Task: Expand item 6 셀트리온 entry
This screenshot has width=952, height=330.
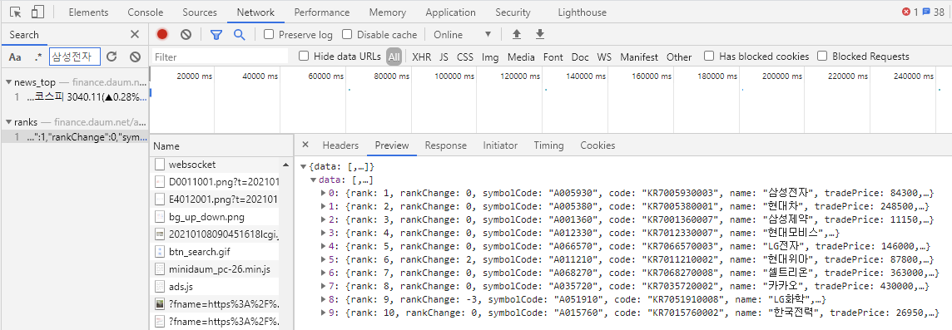Action: point(323,273)
